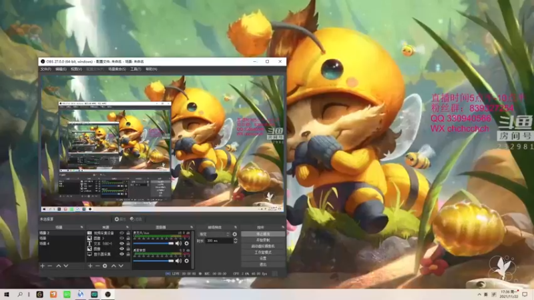Click the 退出 button

point(263,265)
